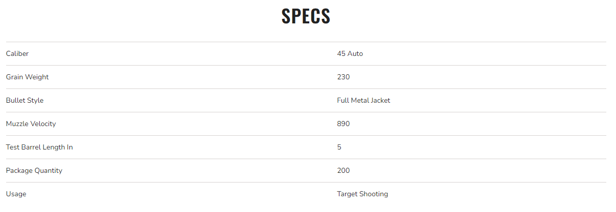Select the 890 muzzle velocity value
616x212 pixels.
pos(343,124)
